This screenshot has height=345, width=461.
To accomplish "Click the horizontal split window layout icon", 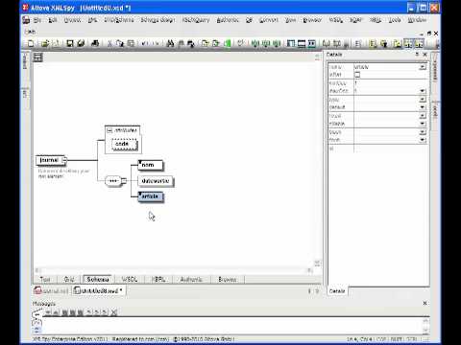I will 302,43.
